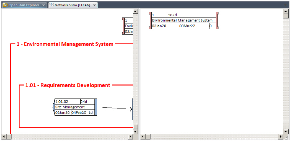Select the Site Management activity box
291x141 pixels.
click(x=75, y=107)
